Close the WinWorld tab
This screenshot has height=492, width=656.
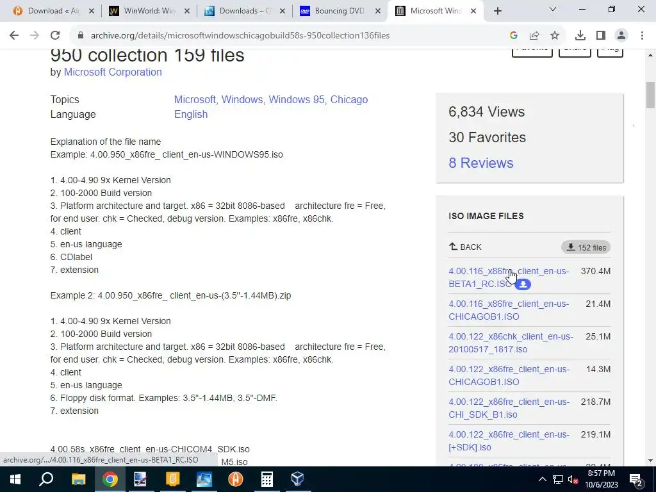(x=188, y=12)
